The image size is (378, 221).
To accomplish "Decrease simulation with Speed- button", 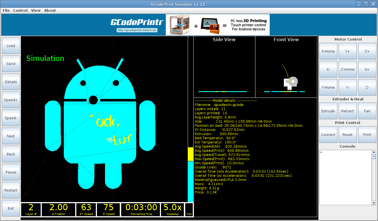I will (11, 118).
